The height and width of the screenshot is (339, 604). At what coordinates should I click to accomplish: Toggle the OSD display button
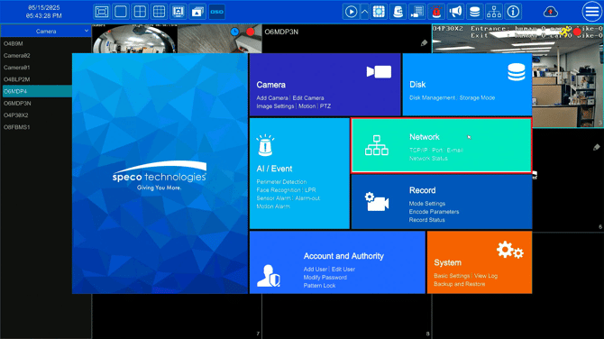(217, 12)
